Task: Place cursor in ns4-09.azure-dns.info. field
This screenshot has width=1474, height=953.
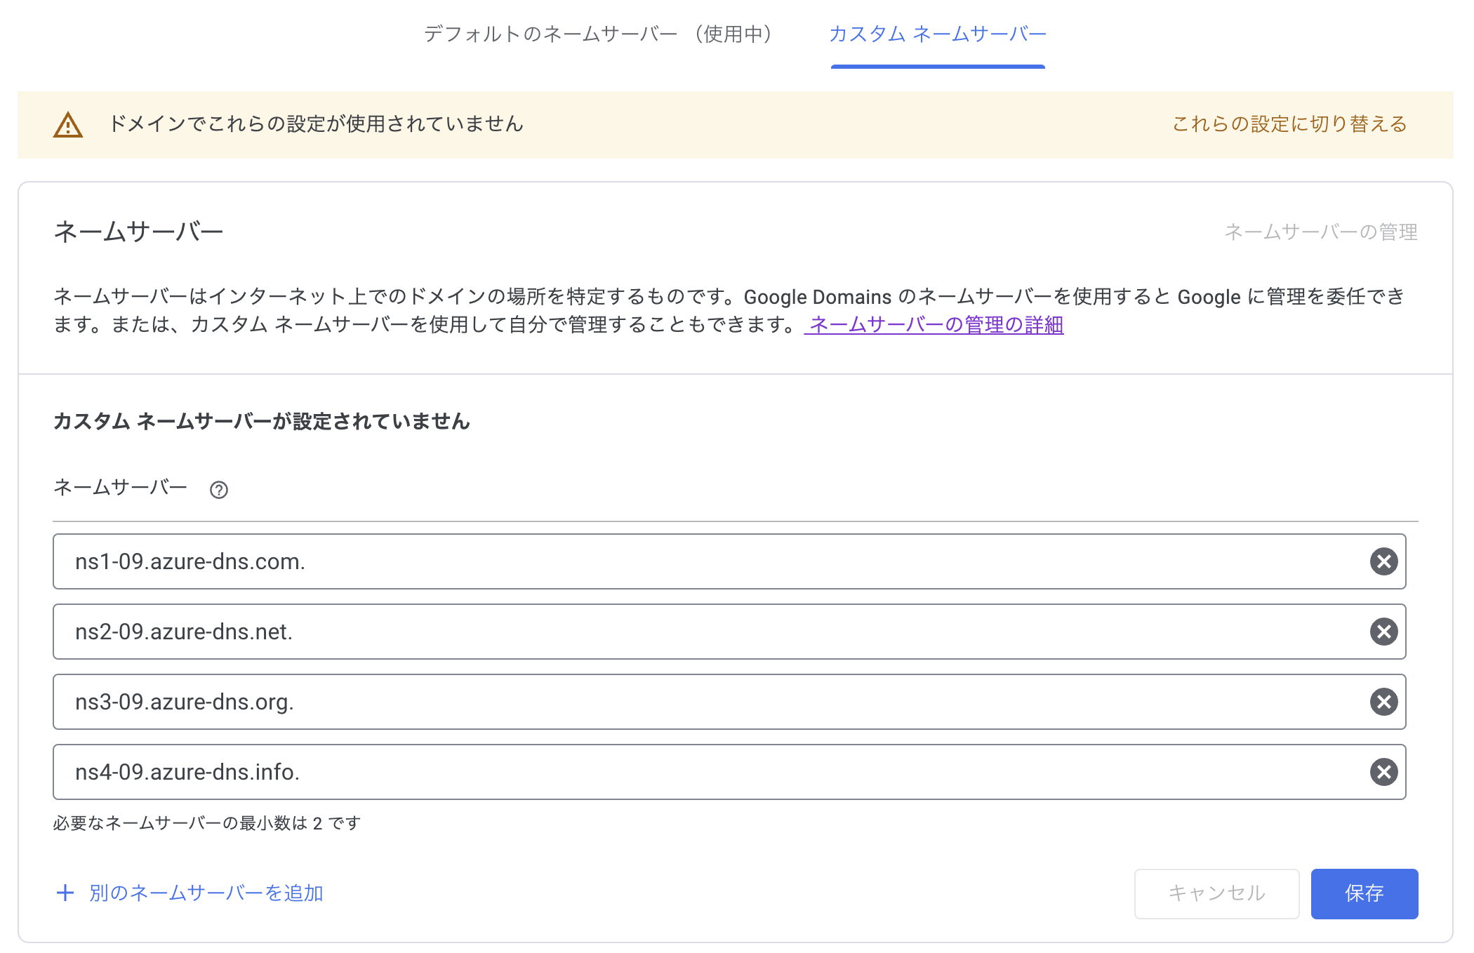Action: [x=702, y=772]
